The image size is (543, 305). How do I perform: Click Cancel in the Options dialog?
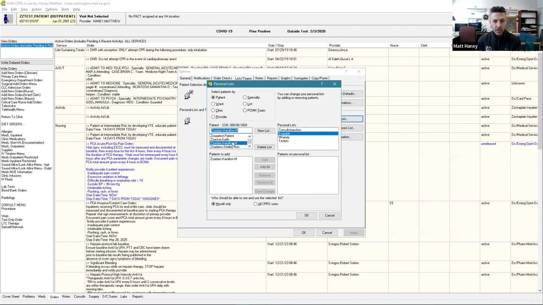pos(327,233)
